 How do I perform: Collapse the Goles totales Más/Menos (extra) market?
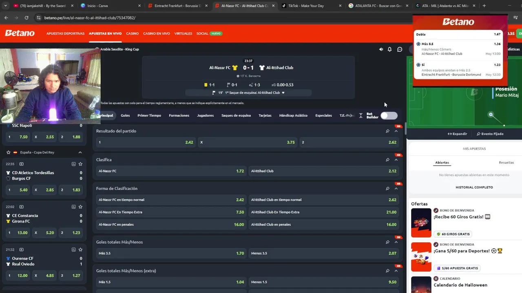click(396, 271)
